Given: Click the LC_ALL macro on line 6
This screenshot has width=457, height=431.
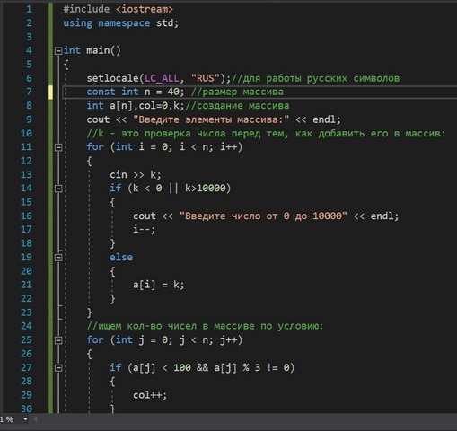Looking at the screenshot, I should [162, 78].
